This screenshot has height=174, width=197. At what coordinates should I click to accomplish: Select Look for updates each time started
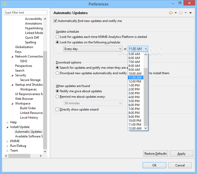click(57, 37)
